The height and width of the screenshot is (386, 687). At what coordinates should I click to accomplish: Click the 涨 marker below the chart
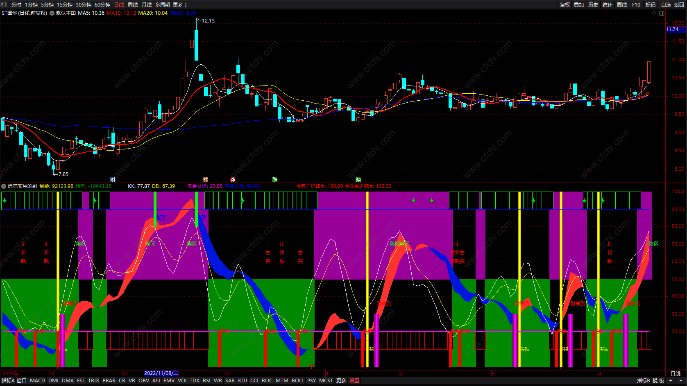pos(233,180)
